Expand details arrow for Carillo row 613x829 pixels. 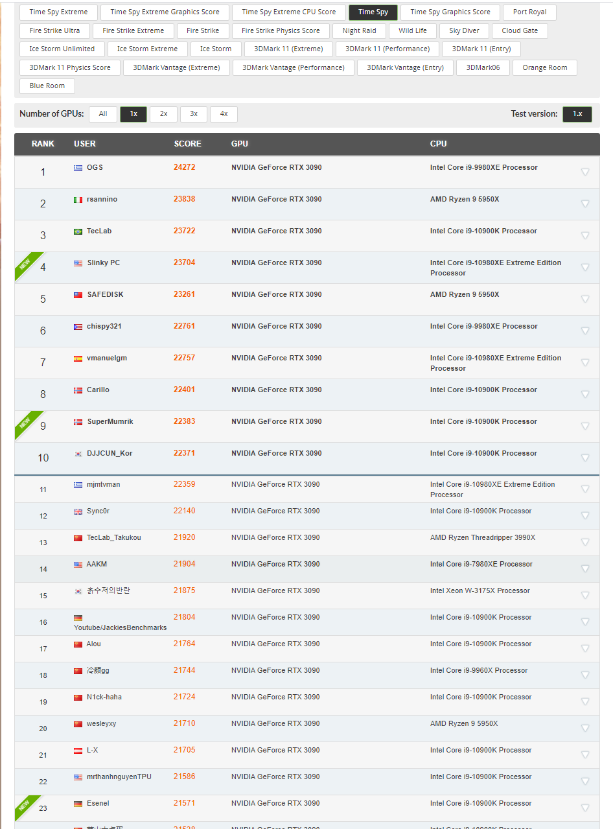click(585, 394)
